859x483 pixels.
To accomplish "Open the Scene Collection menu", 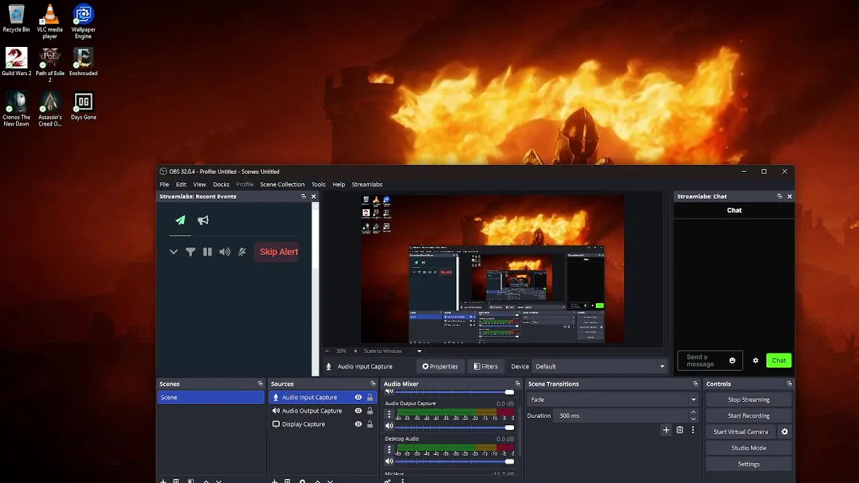I will tap(282, 184).
